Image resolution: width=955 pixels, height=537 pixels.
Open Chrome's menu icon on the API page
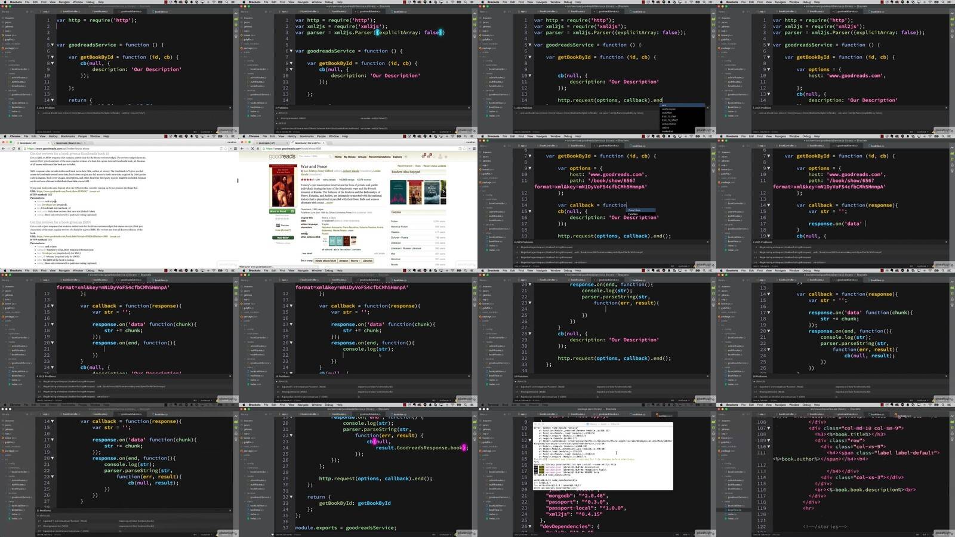pos(235,149)
